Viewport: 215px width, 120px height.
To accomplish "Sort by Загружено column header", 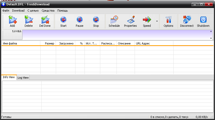I will pos(66,43).
